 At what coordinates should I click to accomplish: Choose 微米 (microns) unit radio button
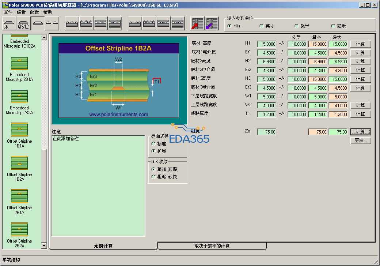click(x=296, y=26)
